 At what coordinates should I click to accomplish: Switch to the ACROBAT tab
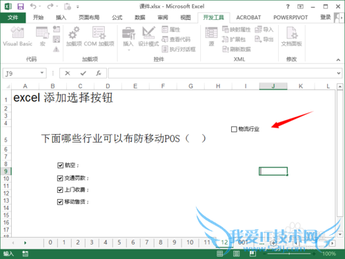tap(248, 17)
